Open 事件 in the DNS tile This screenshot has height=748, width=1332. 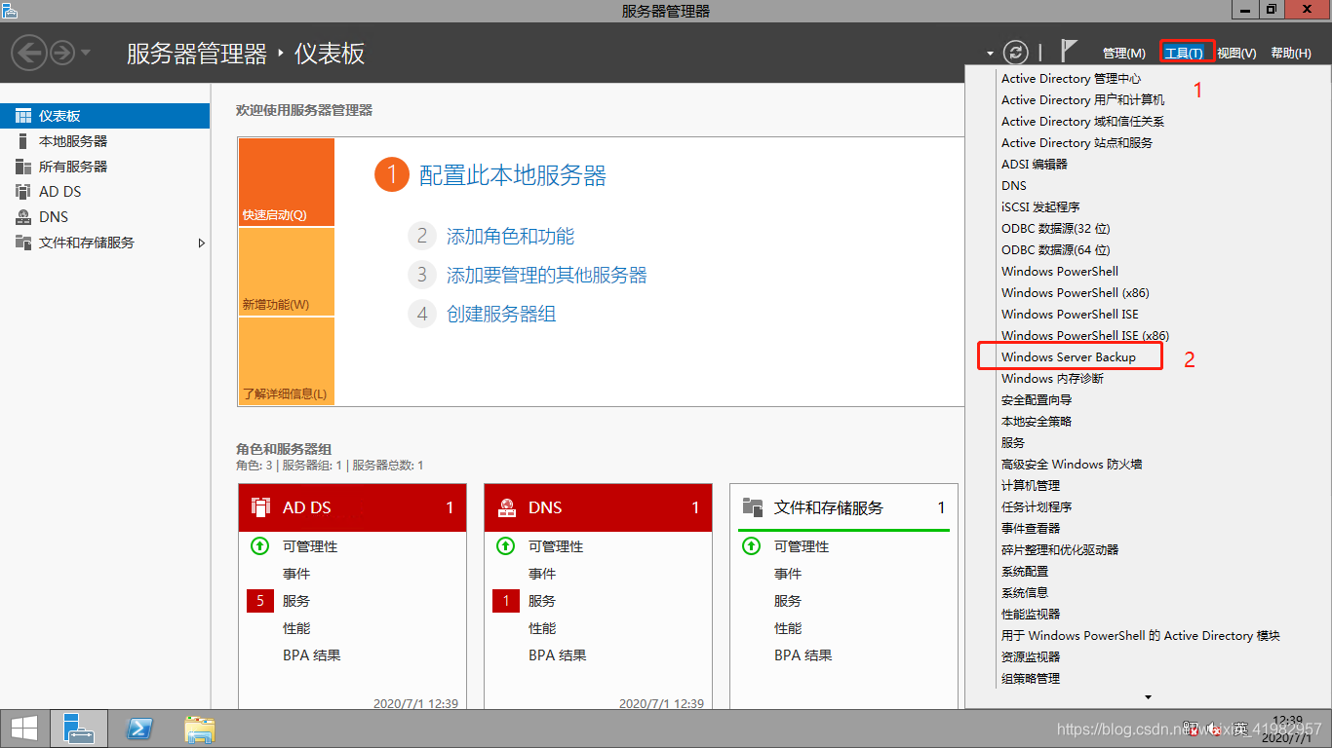point(542,574)
